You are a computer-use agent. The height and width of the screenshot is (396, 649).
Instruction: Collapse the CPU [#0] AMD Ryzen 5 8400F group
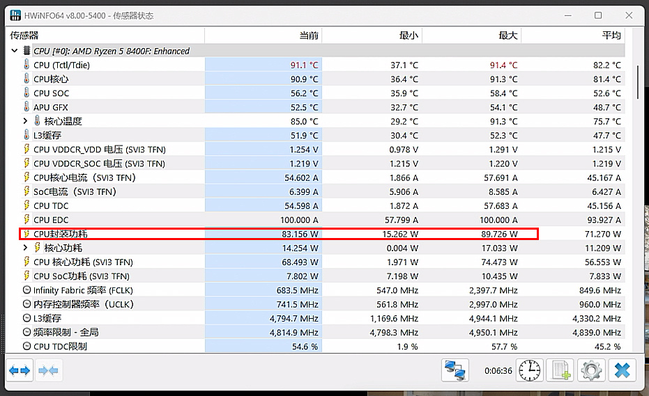coord(15,51)
